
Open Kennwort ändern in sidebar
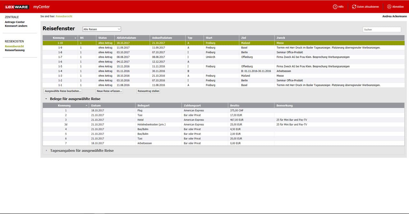[x=16, y=26]
